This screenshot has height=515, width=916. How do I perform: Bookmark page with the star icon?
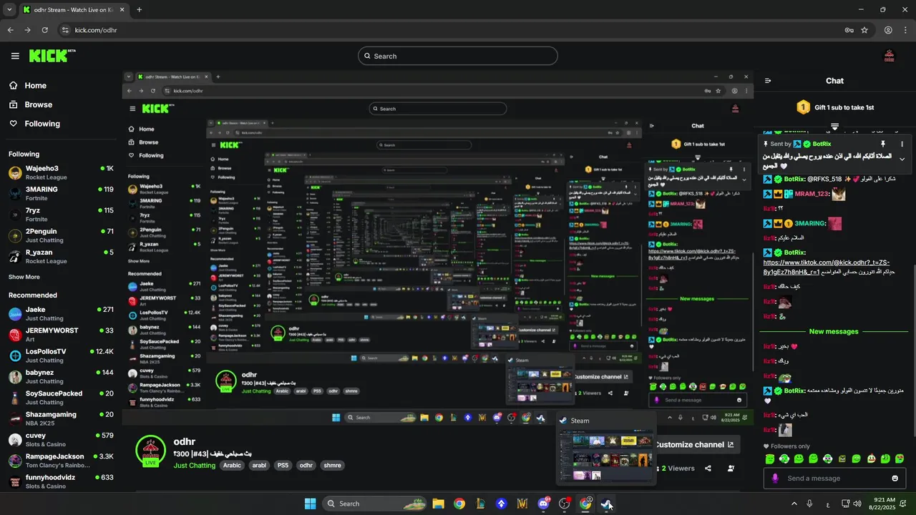pyautogui.click(x=864, y=30)
